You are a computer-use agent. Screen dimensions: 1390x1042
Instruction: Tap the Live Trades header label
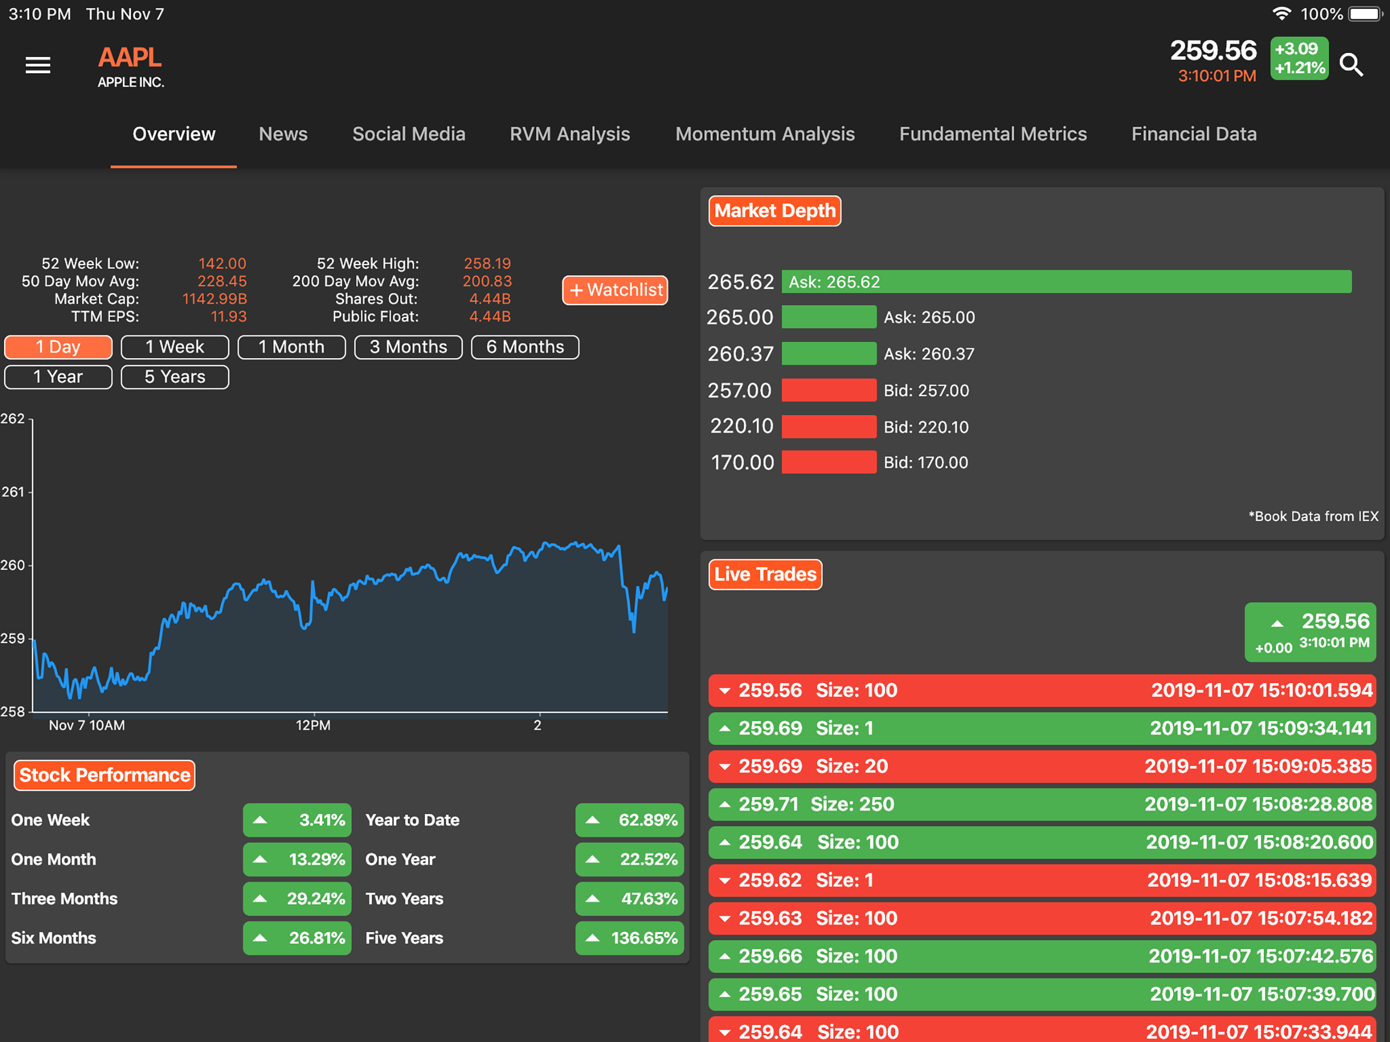point(765,574)
